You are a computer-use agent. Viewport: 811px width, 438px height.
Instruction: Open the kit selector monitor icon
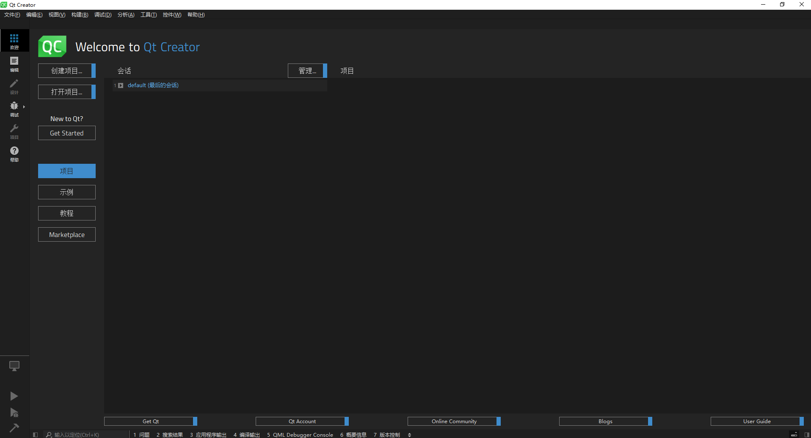pyautogui.click(x=14, y=366)
